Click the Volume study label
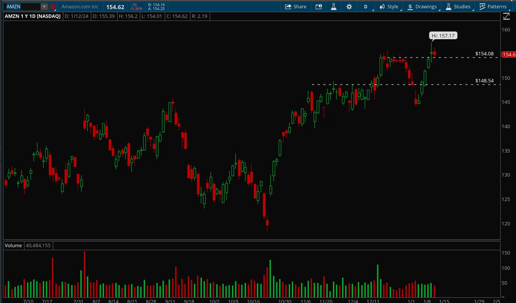516x303 pixels. 13,246
